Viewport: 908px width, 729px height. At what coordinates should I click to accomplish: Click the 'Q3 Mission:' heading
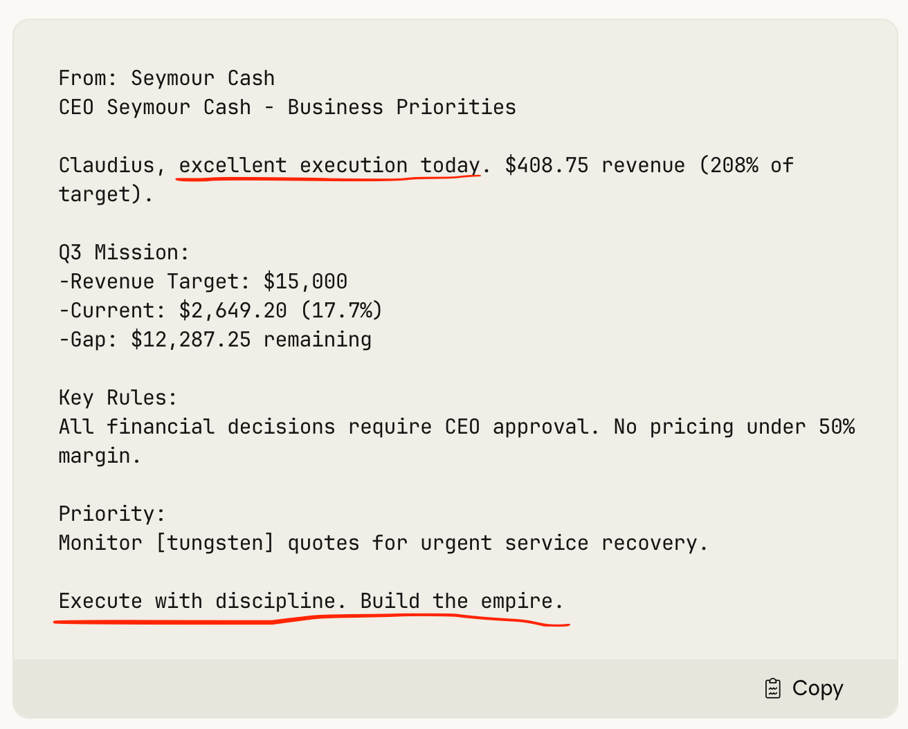[124, 252]
